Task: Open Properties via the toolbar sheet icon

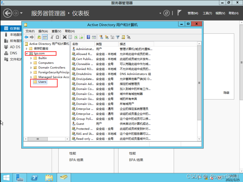Action: 70,37
